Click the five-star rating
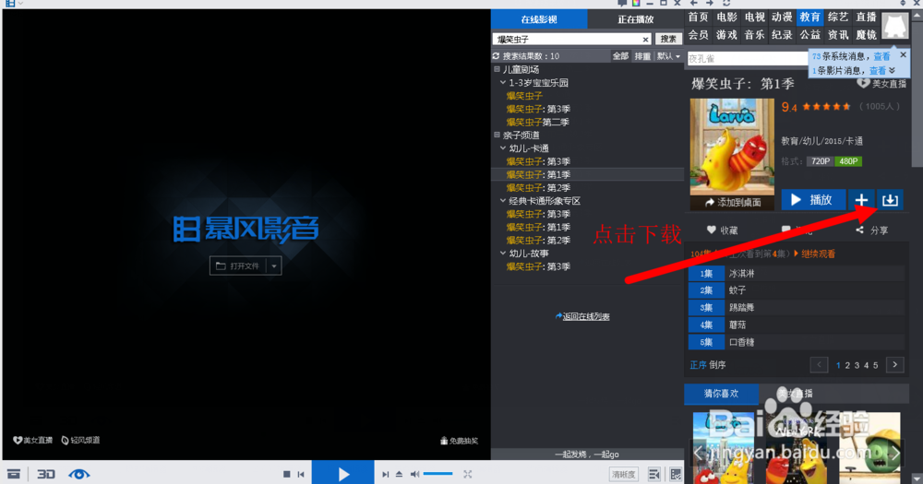 826,106
